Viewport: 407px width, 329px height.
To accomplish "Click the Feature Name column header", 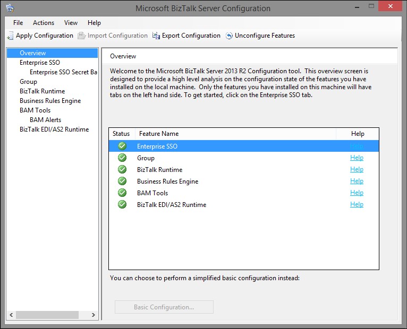I will click(235, 134).
